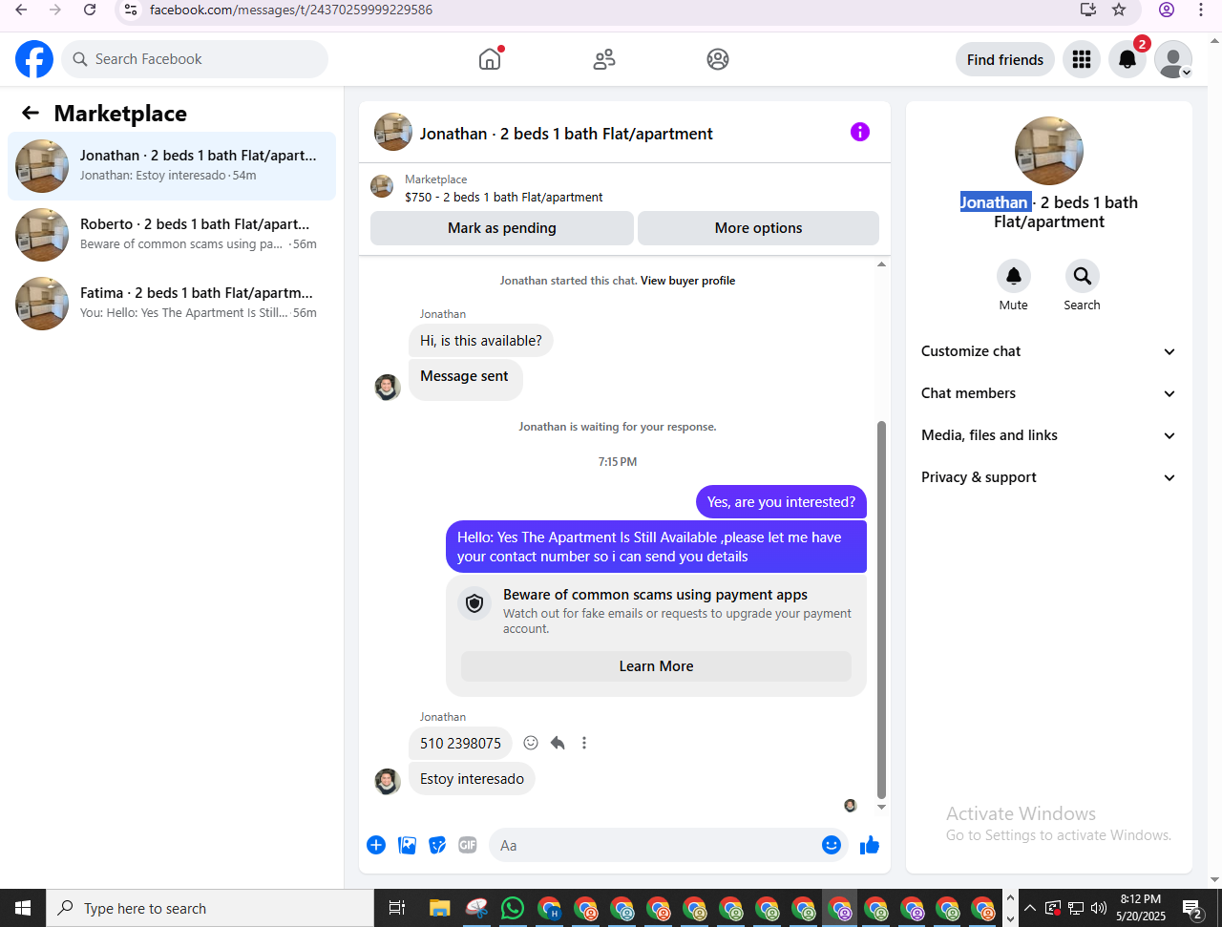Open the Groups icon in top navigation
This screenshot has height=927, width=1222.
[718, 59]
